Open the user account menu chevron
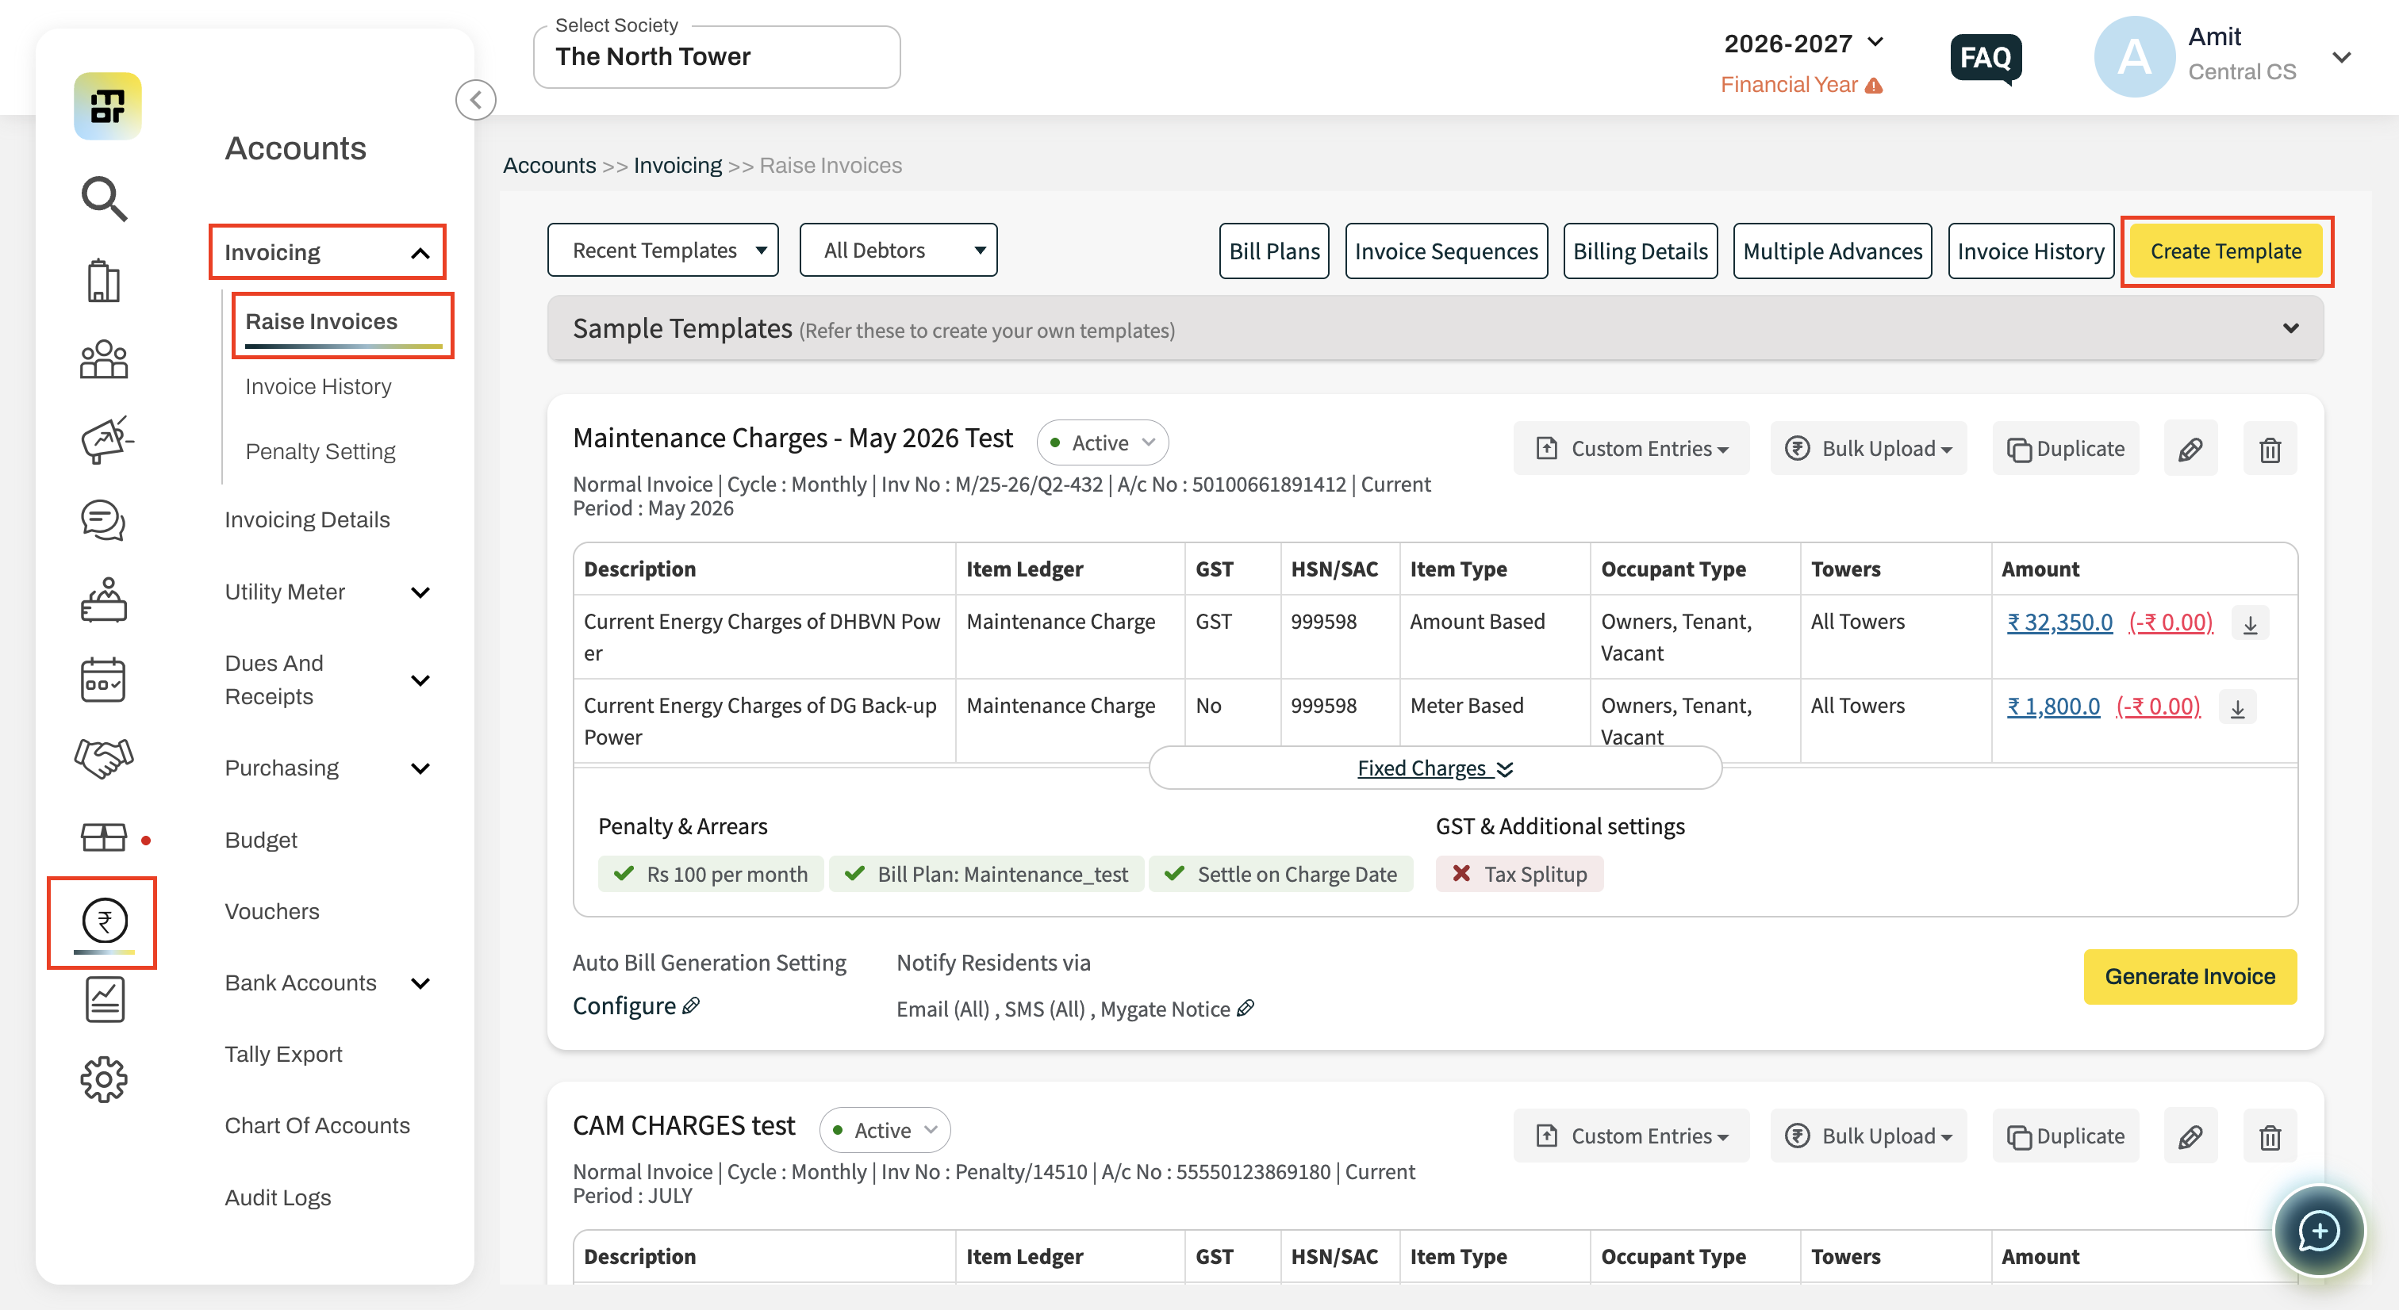 pos(2342,57)
